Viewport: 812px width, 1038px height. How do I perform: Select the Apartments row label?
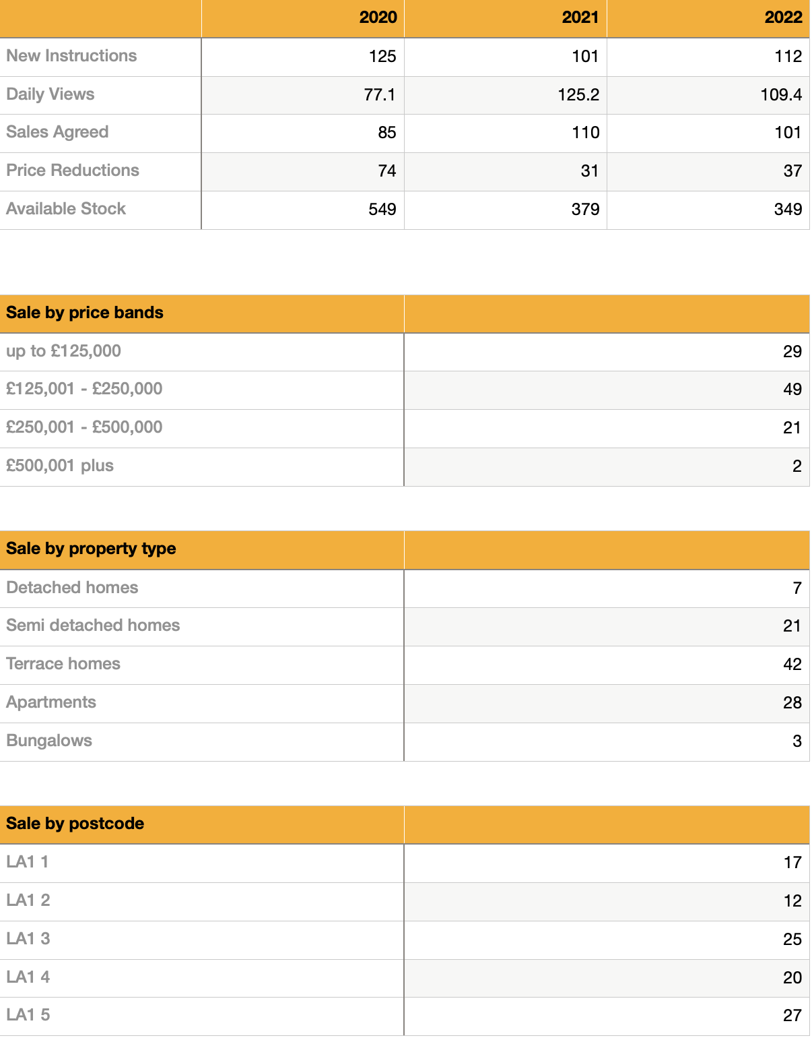[51, 702]
